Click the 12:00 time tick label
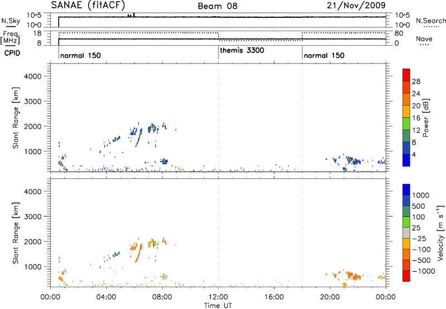 pyautogui.click(x=218, y=297)
